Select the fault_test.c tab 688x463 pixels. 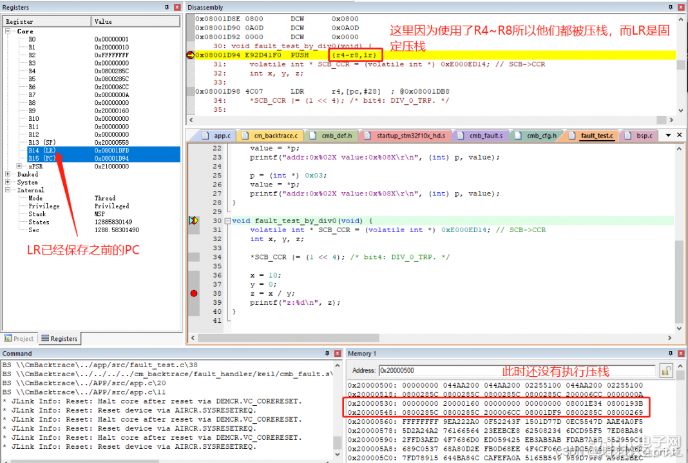coord(591,136)
